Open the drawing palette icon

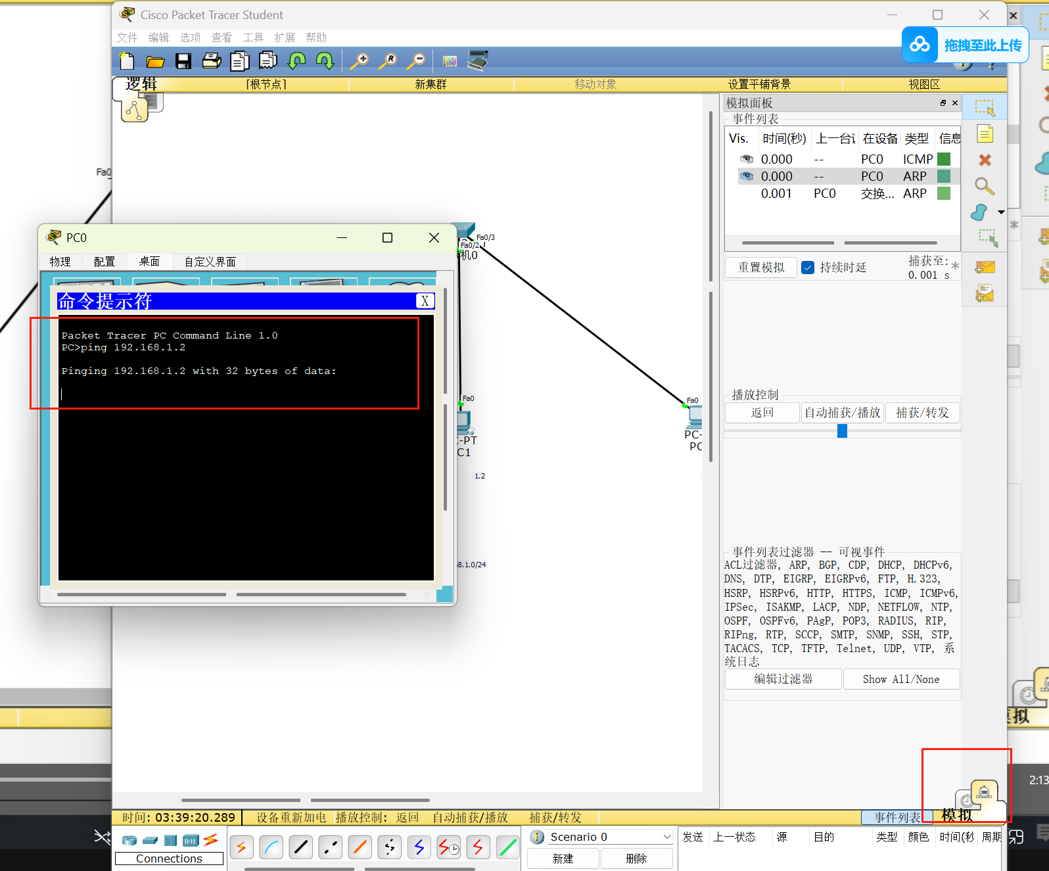click(450, 61)
